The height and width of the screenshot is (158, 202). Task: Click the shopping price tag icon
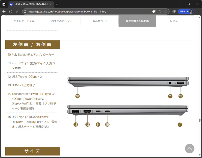pos(154,11)
